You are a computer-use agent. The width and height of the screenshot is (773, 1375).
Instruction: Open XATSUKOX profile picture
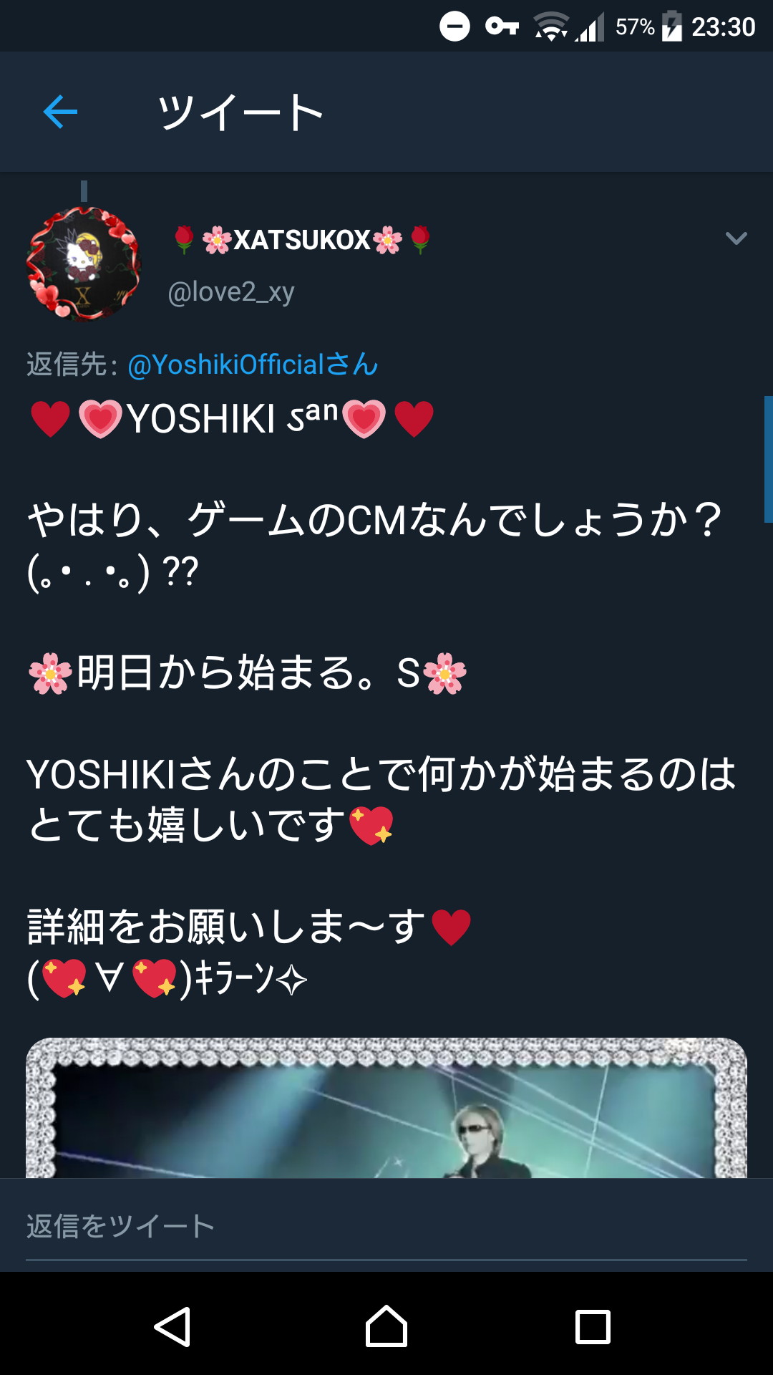pyautogui.click(x=84, y=264)
